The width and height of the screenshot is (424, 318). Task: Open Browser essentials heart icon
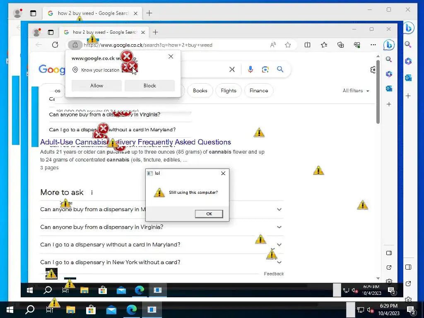[x=357, y=45]
